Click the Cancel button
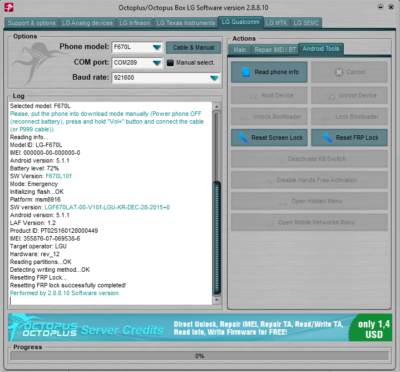This screenshot has height=372, width=400. 349,72
